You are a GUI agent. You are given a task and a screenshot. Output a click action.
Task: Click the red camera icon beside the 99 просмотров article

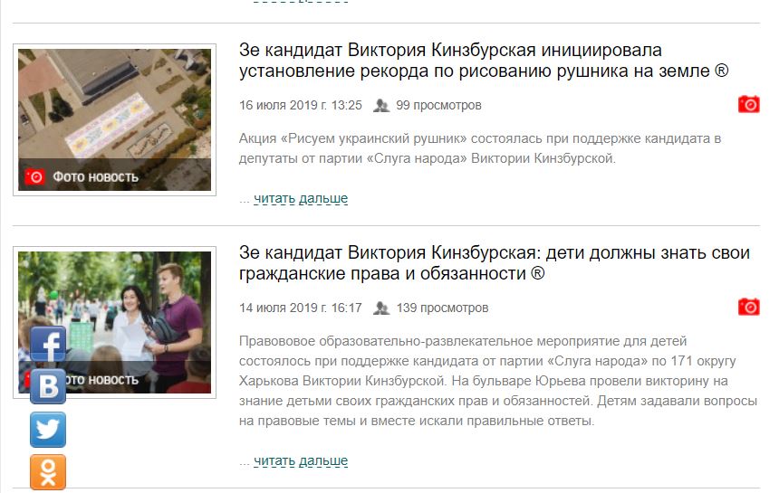[x=749, y=104]
